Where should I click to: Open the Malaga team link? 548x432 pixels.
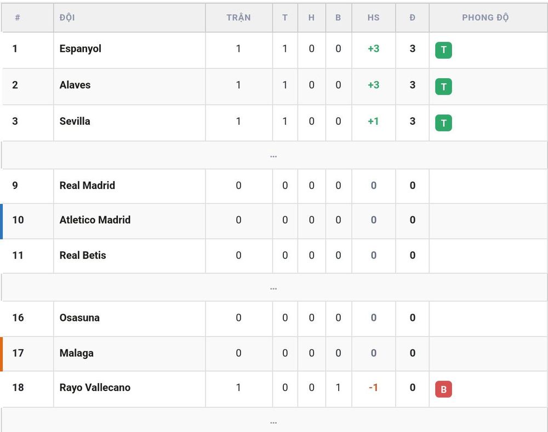tap(77, 353)
